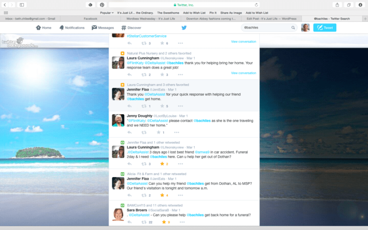Reply to Sara Broers' tweet

130,222
